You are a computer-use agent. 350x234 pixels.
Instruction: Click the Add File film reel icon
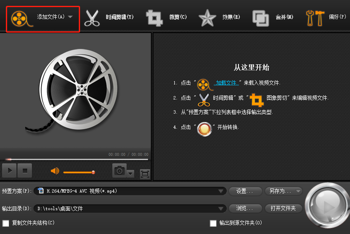click(x=22, y=19)
